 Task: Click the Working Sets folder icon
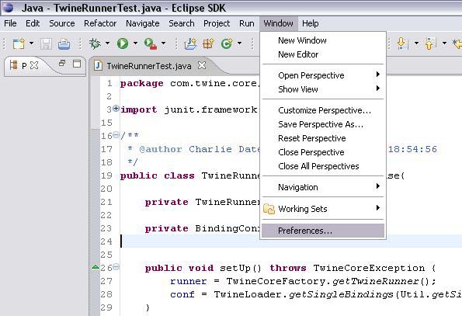269,209
